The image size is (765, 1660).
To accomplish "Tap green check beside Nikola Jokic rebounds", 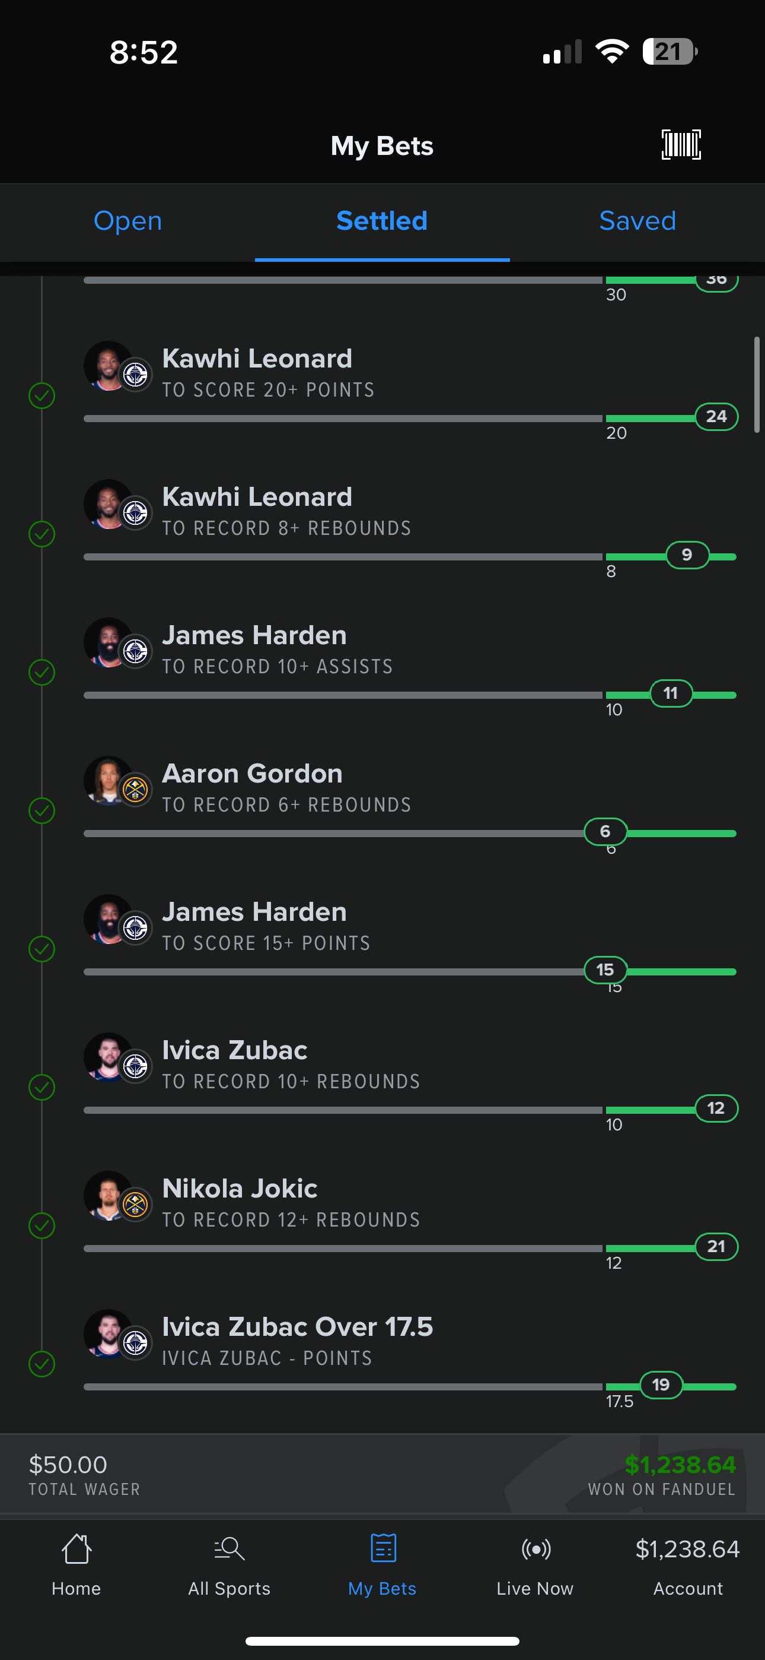I will tap(42, 1225).
